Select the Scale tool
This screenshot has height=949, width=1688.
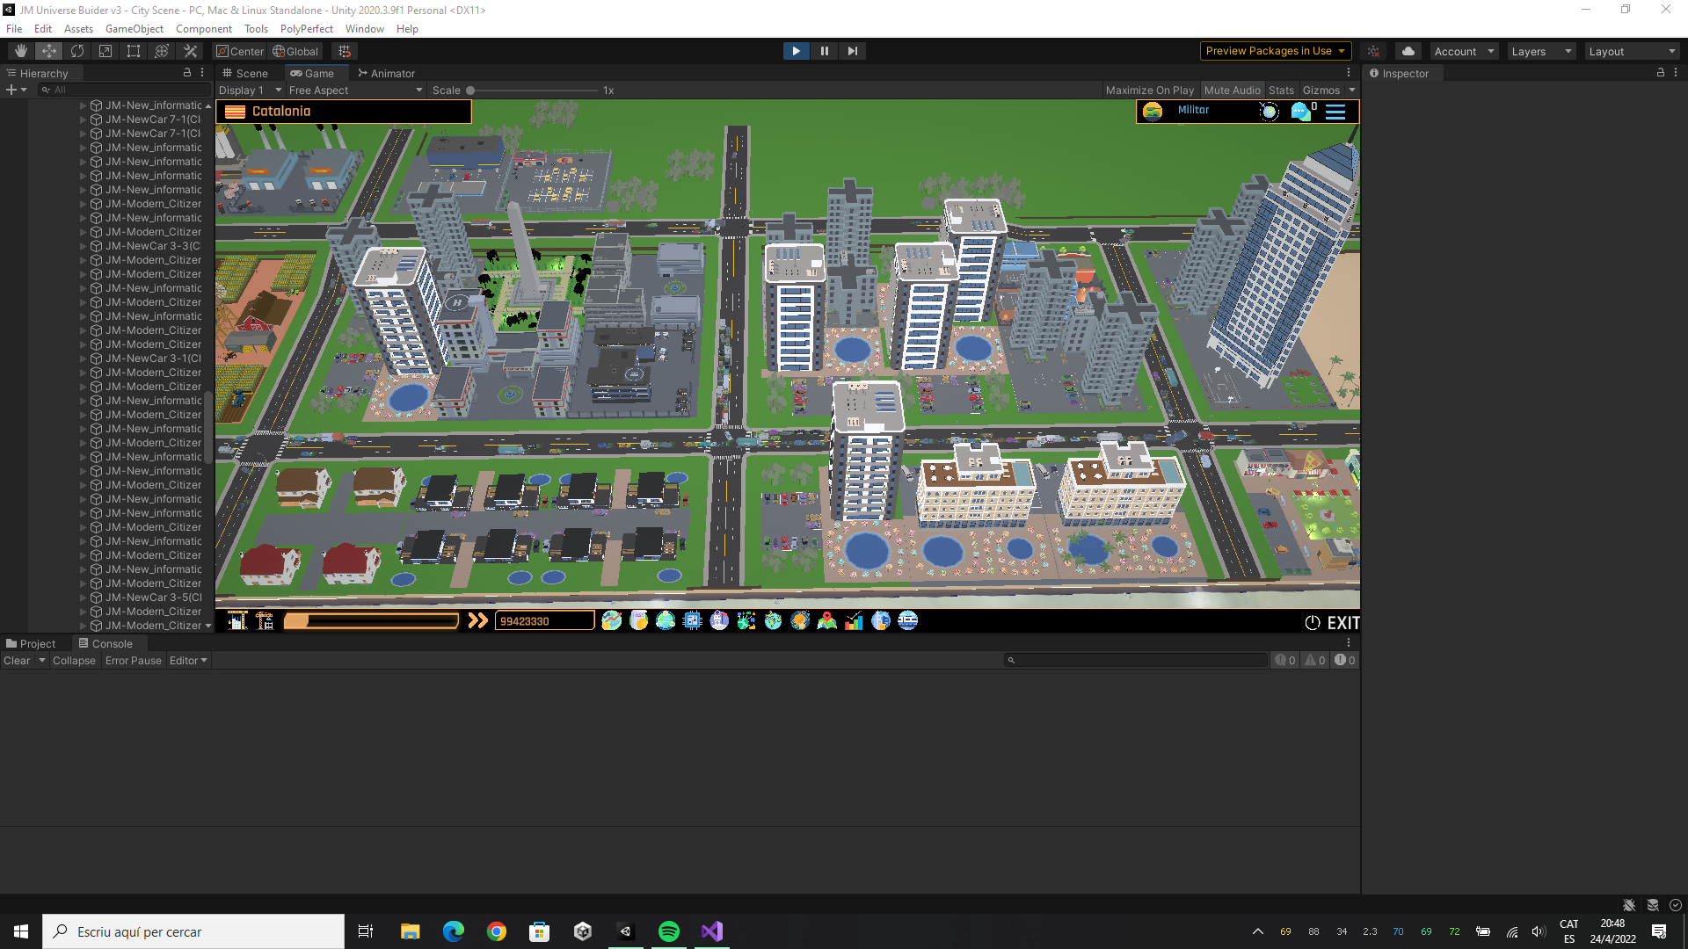[x=105, y=51]
